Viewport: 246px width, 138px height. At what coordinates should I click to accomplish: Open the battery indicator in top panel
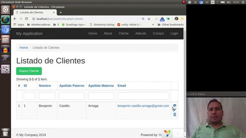point(223,2)
